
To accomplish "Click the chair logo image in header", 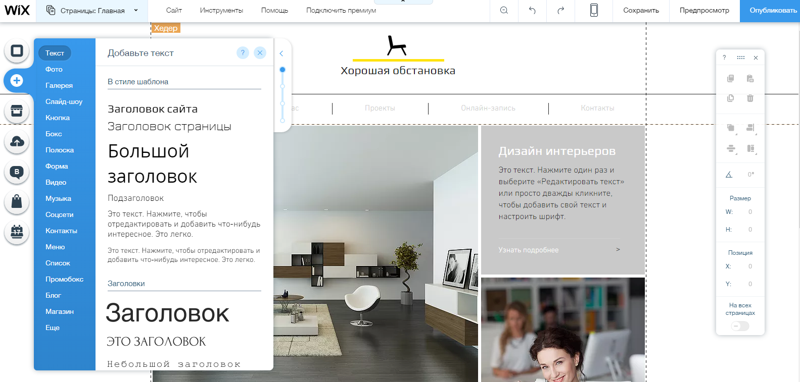I will [397, 45].
